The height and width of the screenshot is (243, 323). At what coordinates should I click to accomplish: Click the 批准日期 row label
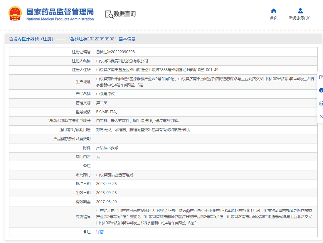click(x=83, y=184)
